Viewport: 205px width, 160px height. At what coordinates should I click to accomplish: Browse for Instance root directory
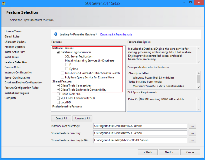tap(192, 126)
